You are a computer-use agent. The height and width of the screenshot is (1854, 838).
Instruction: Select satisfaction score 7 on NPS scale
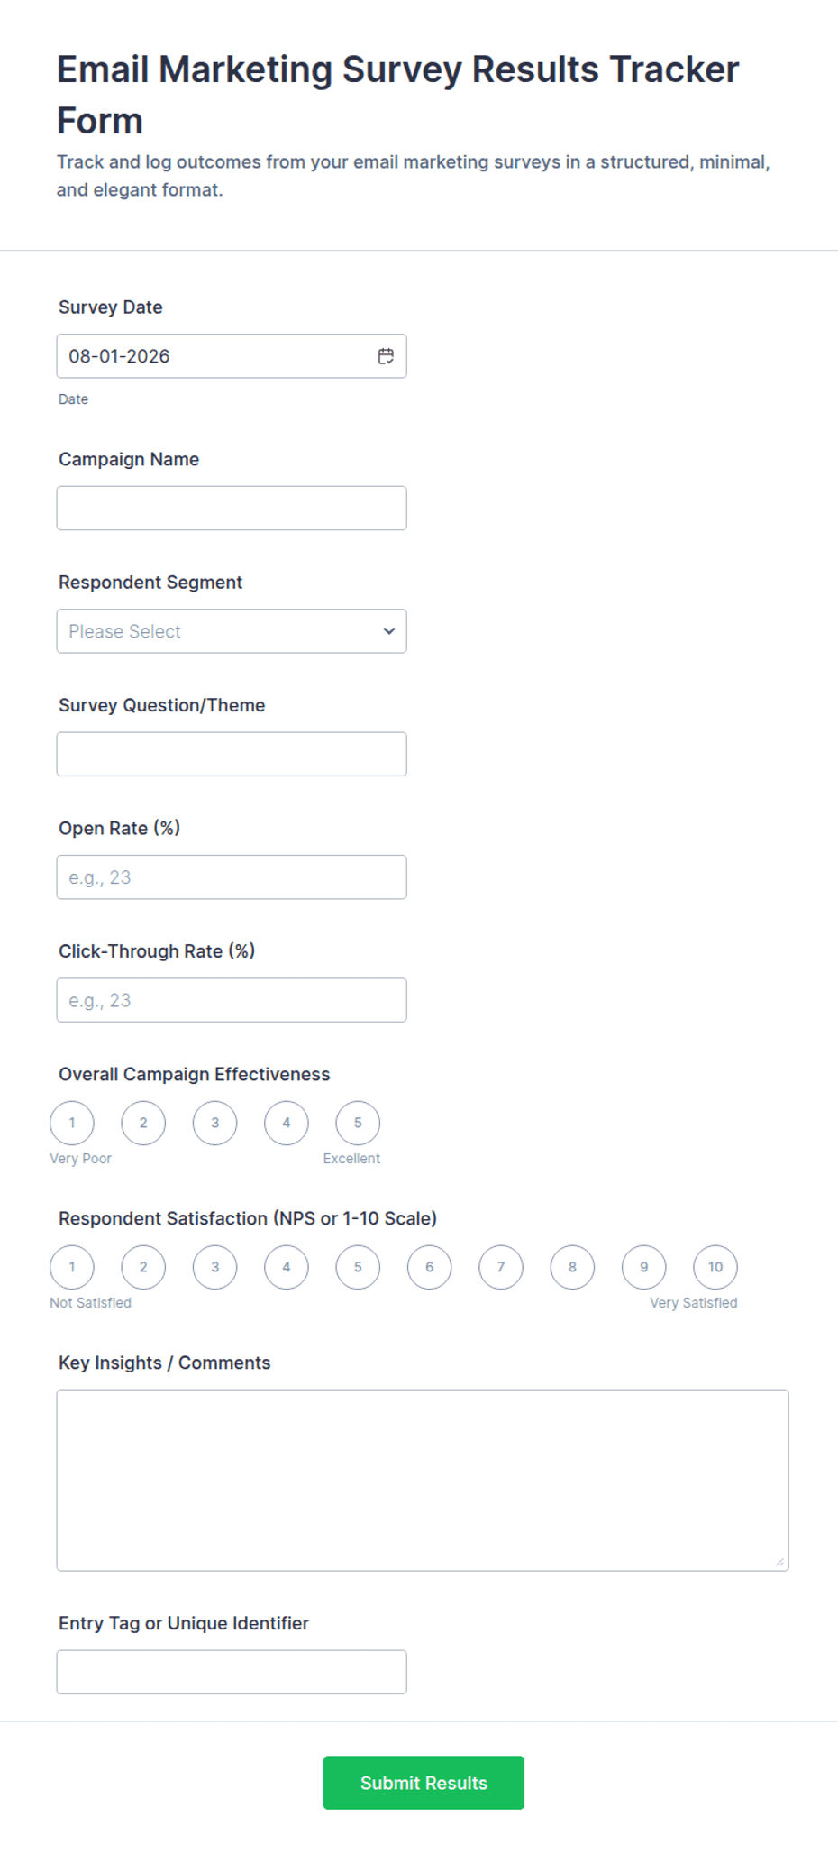pos(501,1267)
